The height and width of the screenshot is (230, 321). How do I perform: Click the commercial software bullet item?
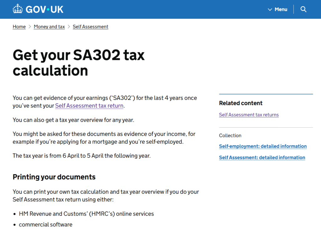pos(45,225)
